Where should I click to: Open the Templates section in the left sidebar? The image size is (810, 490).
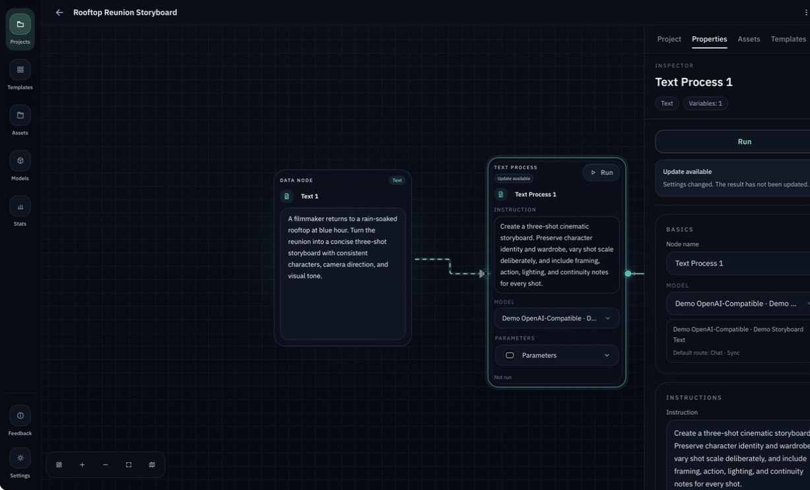click(20, 75)
